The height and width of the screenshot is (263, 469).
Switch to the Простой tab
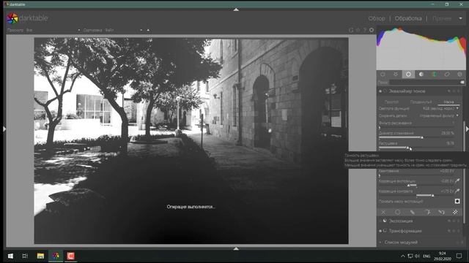point(391,102)
